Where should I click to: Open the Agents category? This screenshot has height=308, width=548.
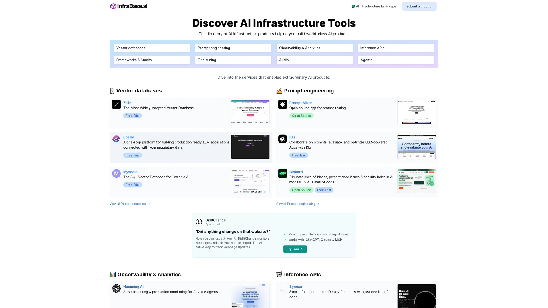396,60
